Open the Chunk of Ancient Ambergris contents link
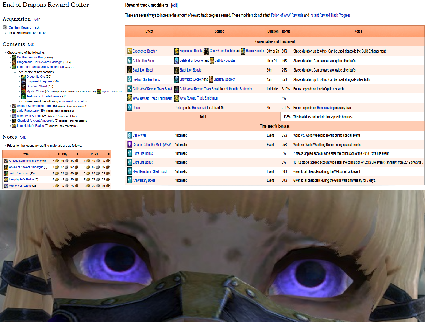 point(35,121)
